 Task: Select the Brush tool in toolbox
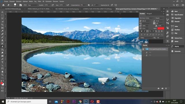2,37
